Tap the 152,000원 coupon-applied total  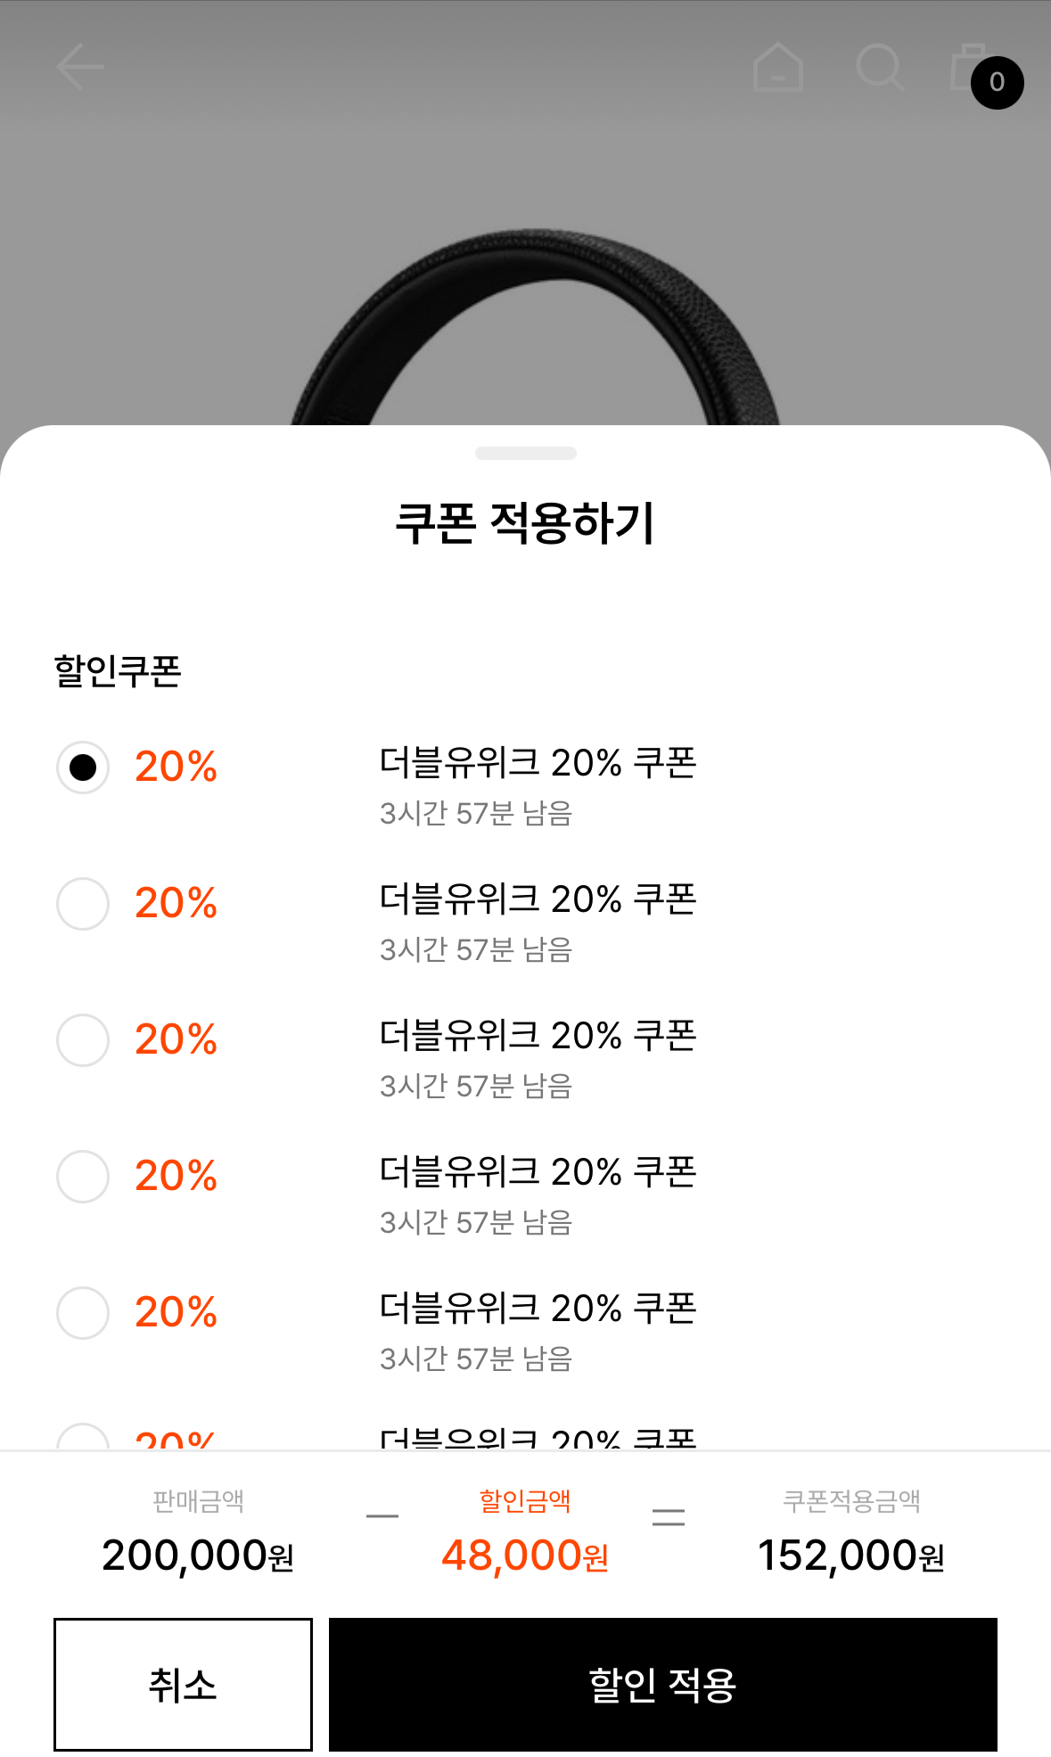pos(850,1556)
